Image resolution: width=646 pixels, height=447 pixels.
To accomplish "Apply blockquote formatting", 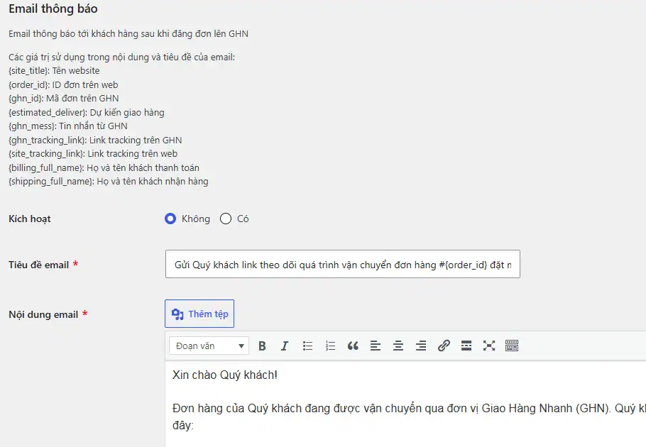I will pos(353,346).
